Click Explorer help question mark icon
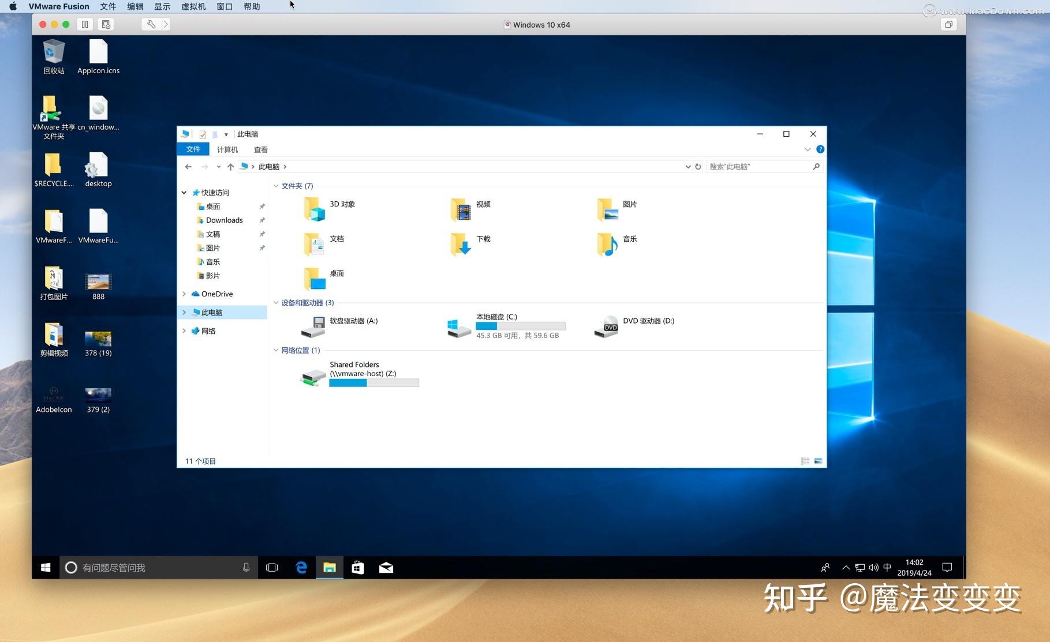The width and height of the screenshot is (1050, 642). 820,149
